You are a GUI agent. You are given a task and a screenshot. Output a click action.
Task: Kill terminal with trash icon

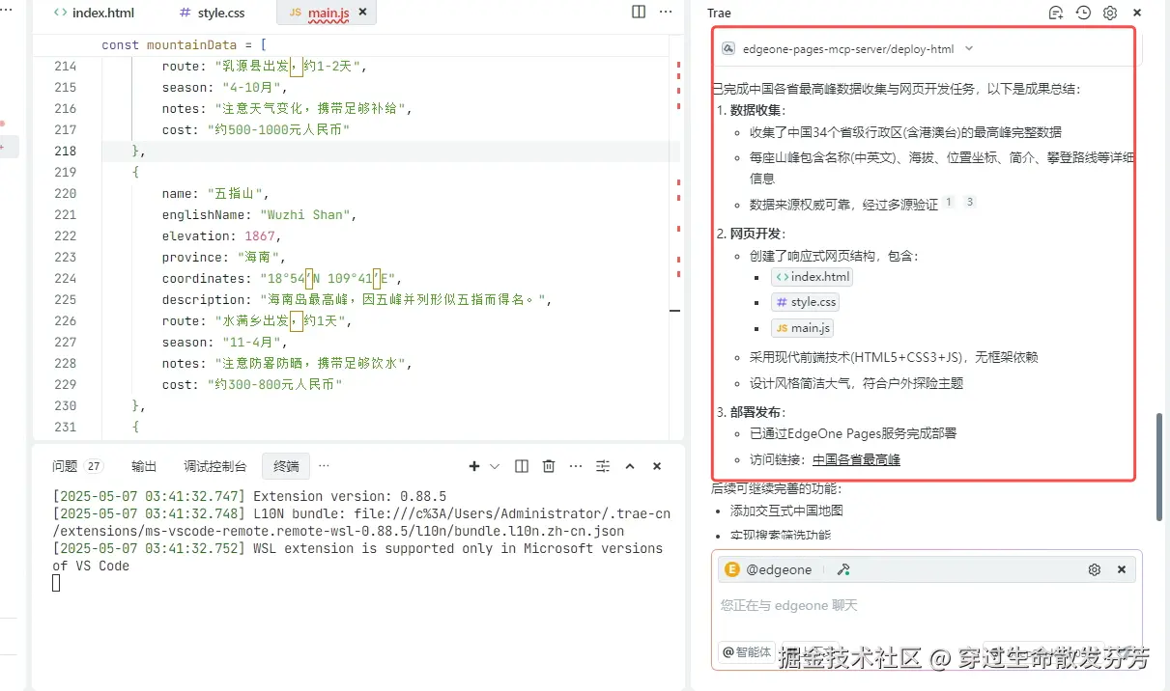[549, 466]
